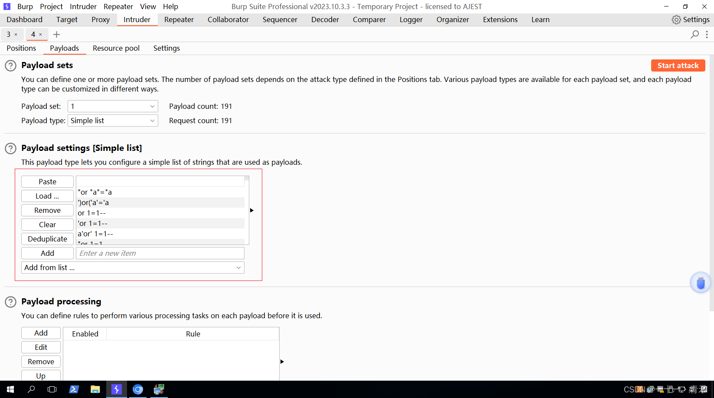Open the Target tab
Viewport: 714px width, 398px height.
pos(67,20)
